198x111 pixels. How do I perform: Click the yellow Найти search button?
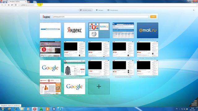click(153, 17)
